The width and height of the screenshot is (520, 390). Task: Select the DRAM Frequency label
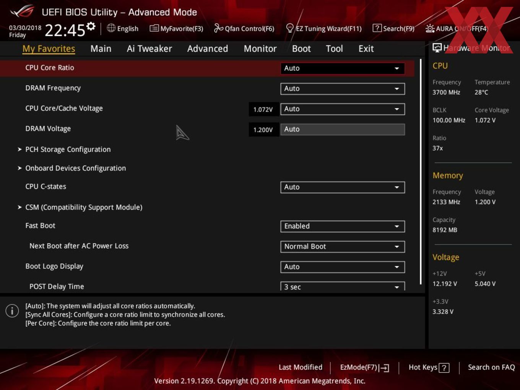[x=53, y=88]
